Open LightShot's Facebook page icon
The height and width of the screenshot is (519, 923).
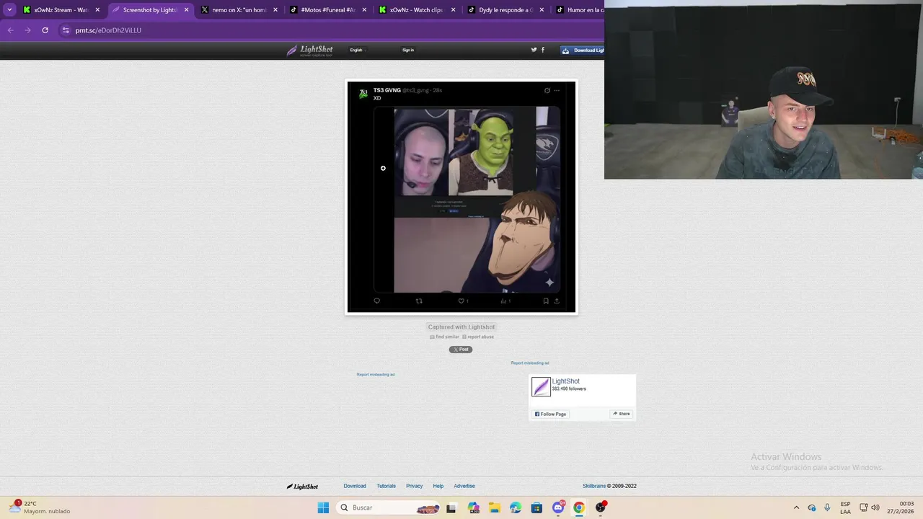(x=543, y=50)
